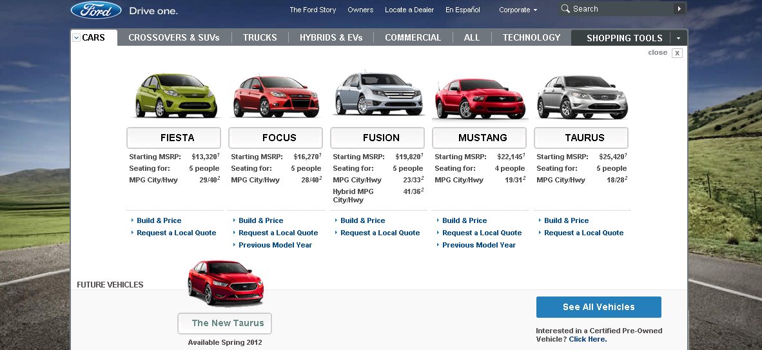Click Mustang seating value 4 people

pos(510,169)
